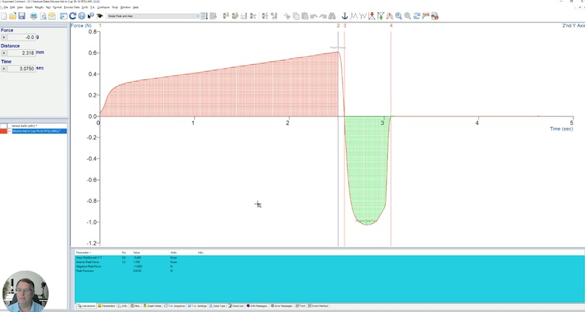The height and width of the screenshot is (312, 585).
Task: Click the red color swatch beside selected file
Action: [4, 131]
